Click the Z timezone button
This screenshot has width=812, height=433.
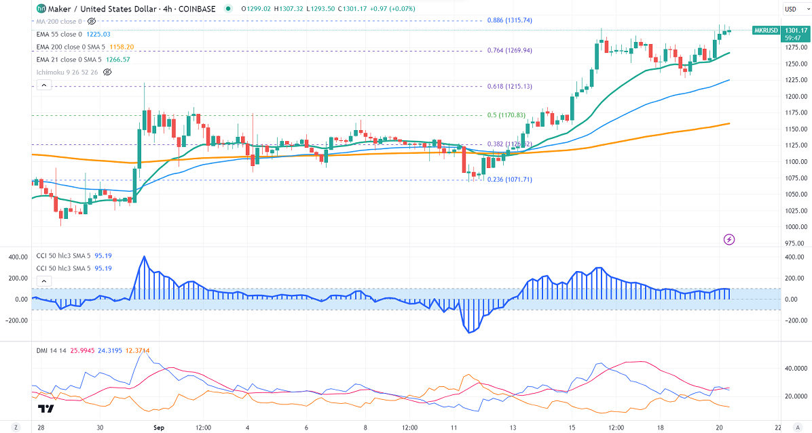point(16,428)
